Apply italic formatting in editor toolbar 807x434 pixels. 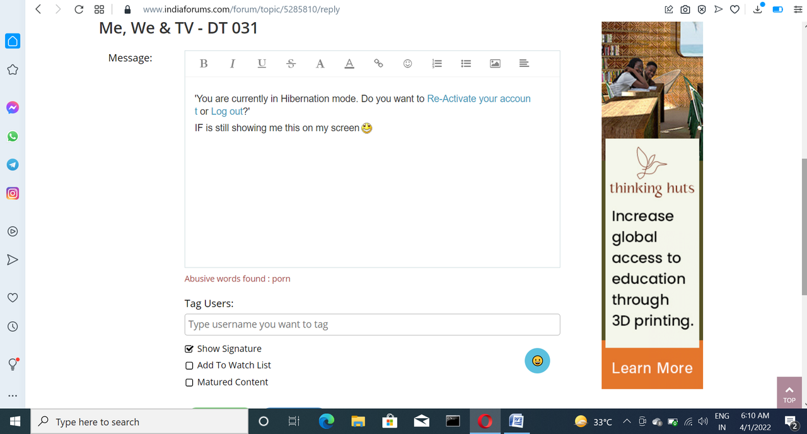pyautogui.click(x=233, y=64)
